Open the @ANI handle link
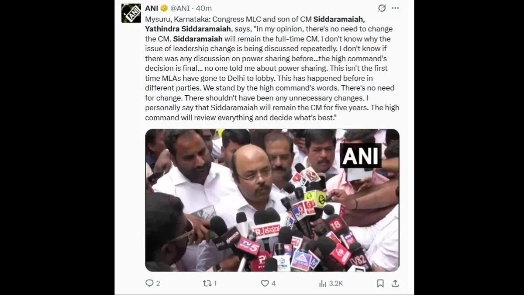The width and height of the screenshot is (524, 295). click(180, 8)
